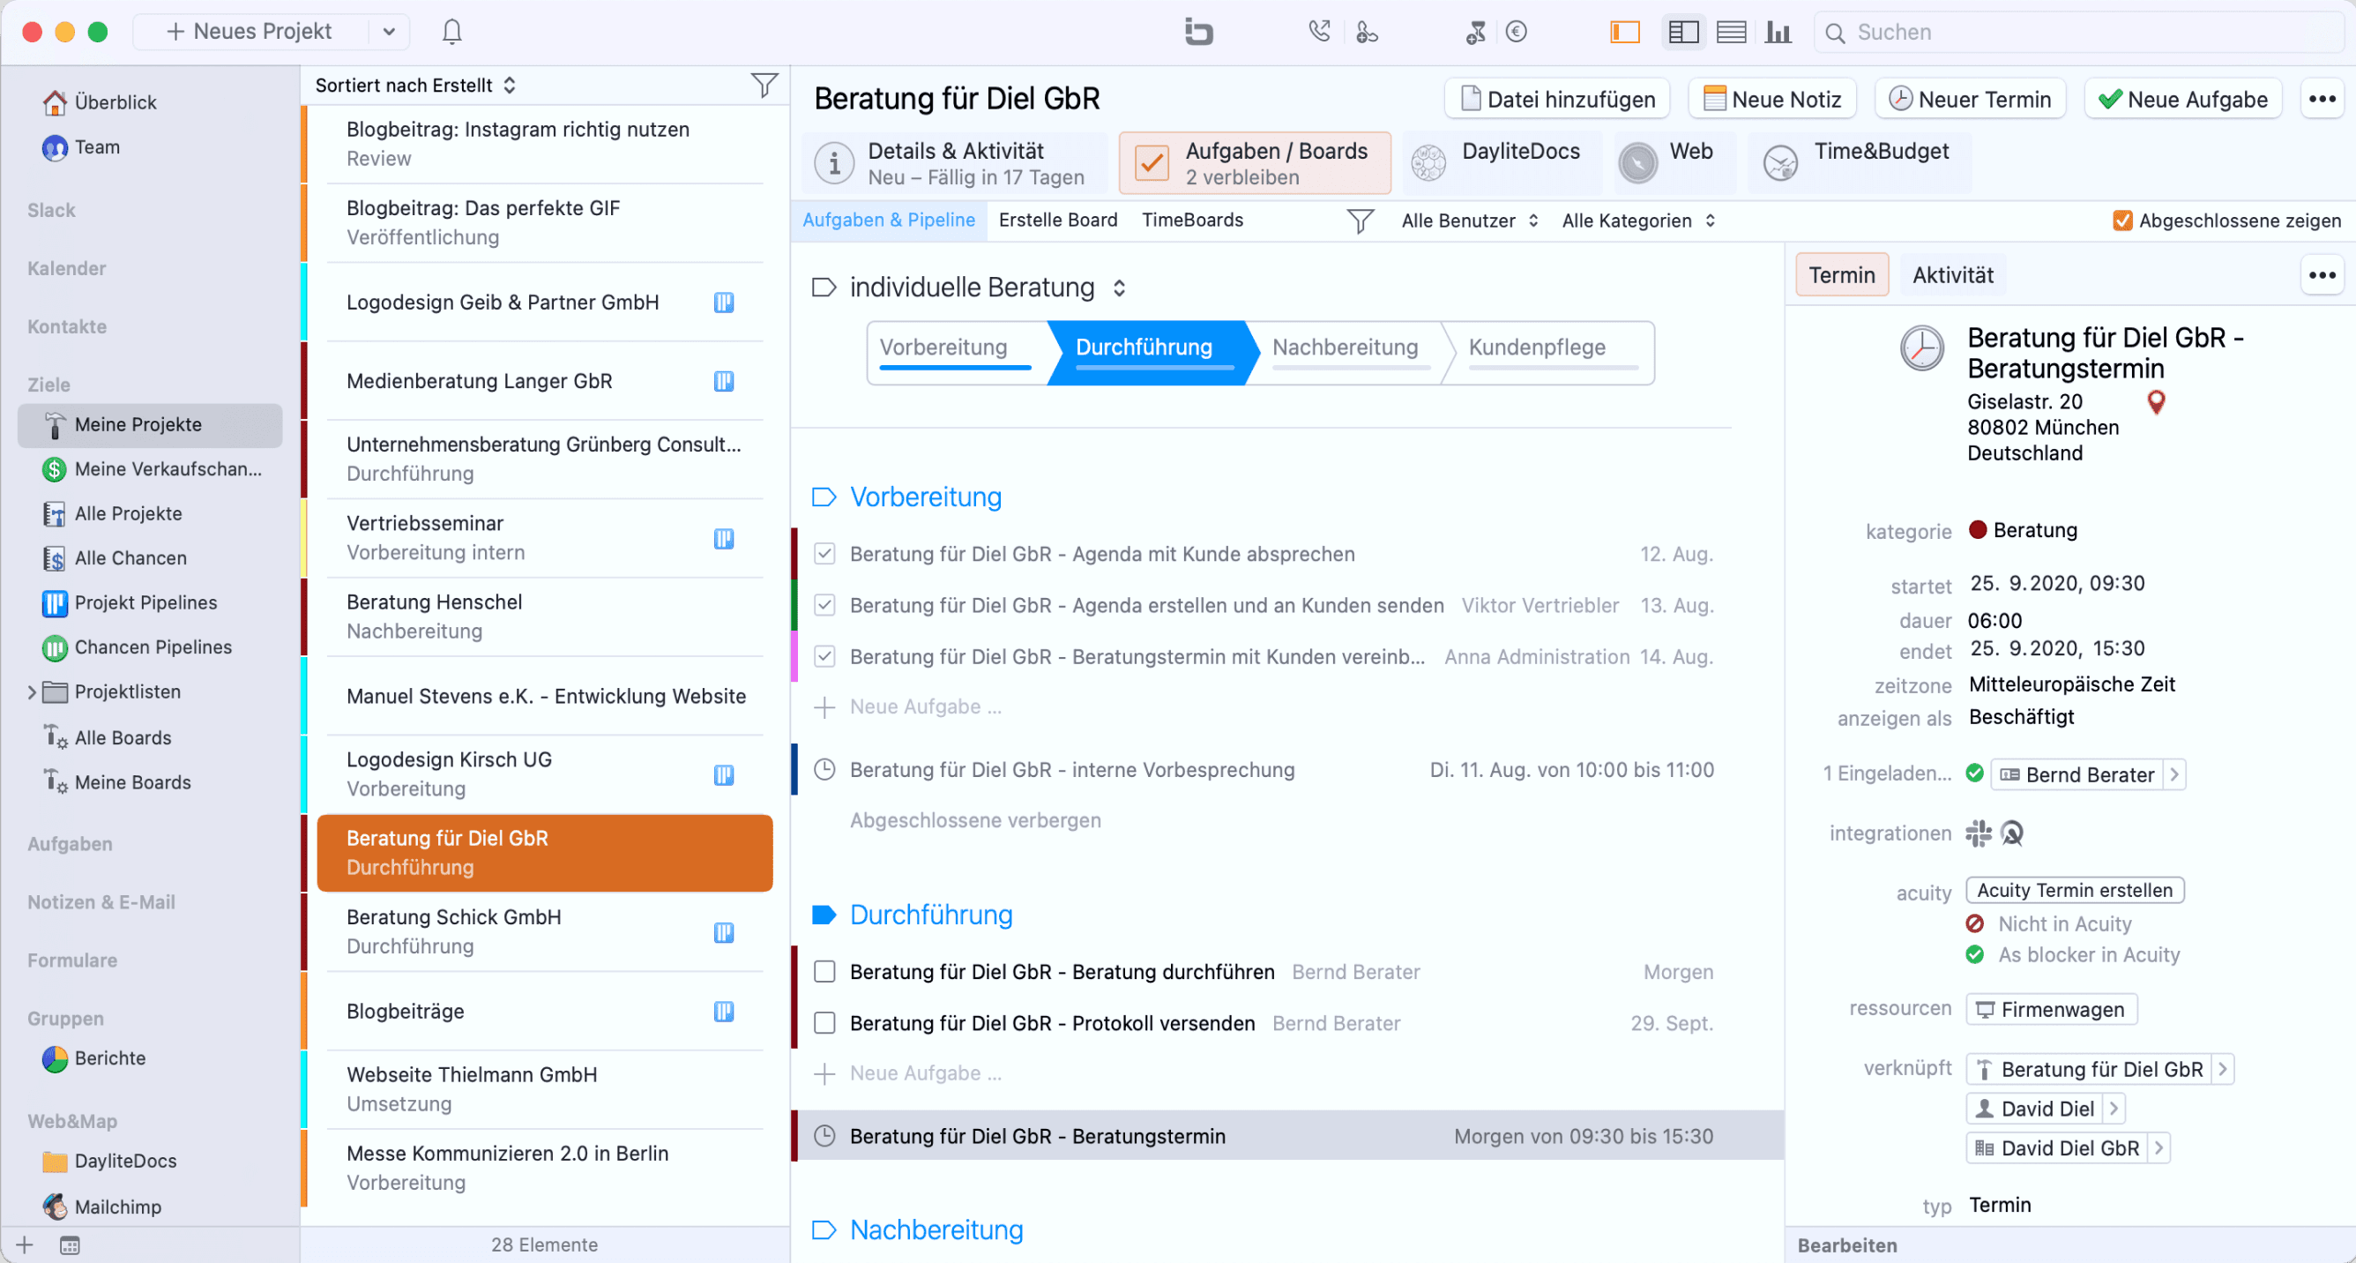Click the Euro currency icon in toolbar
This screenshot has width=2356, height=1263.
coord(1516,32)
